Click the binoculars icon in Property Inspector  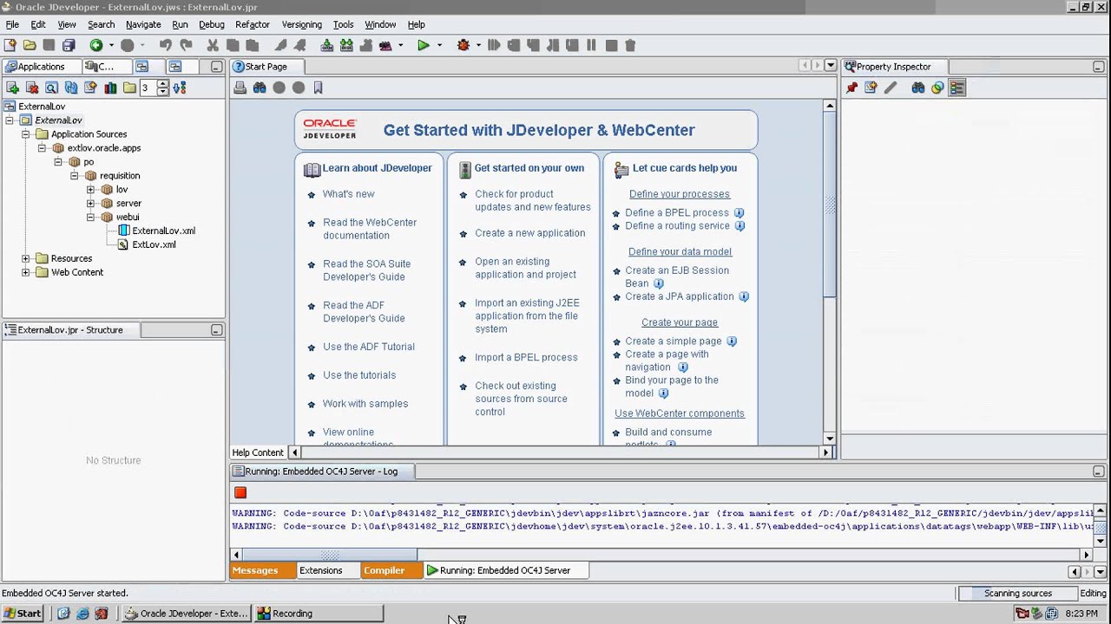click(917, 88)
